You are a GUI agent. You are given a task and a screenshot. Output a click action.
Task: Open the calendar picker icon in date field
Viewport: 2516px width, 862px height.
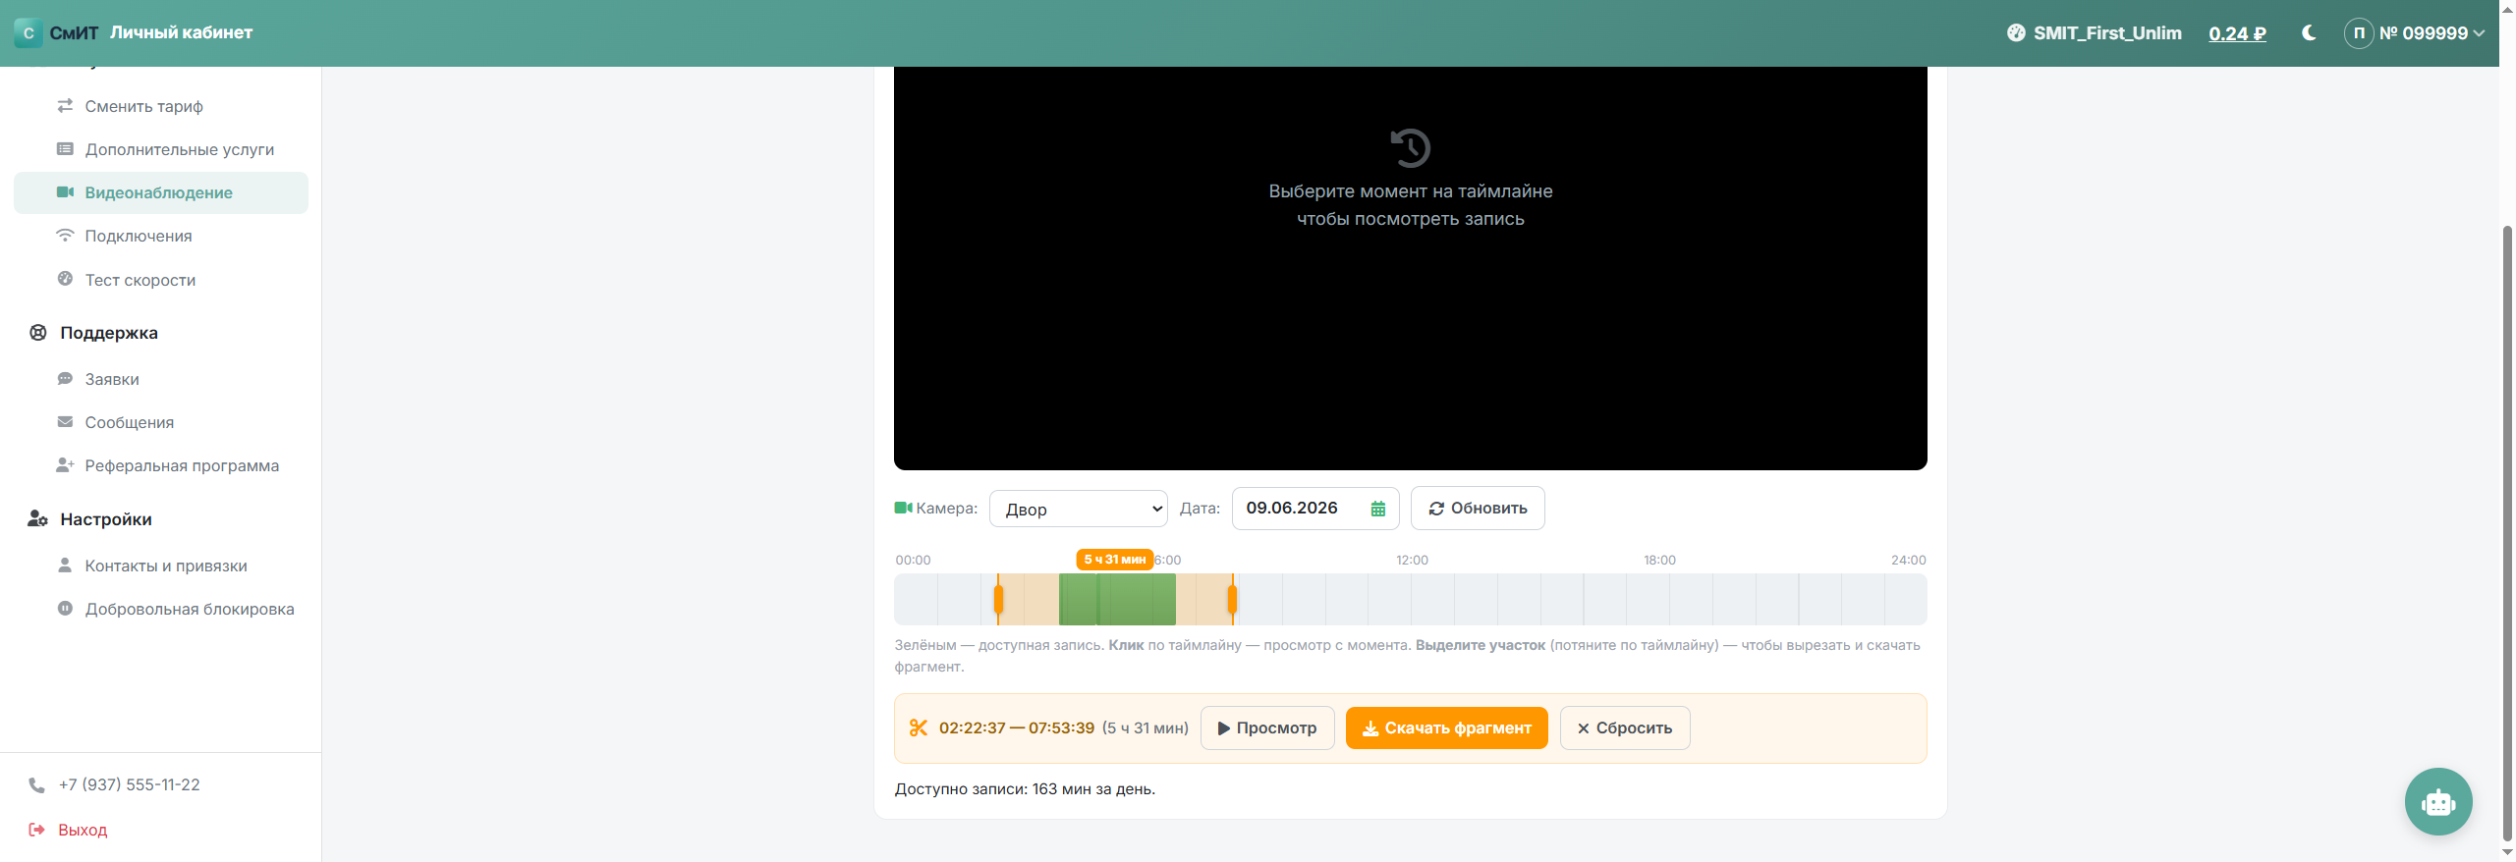click(x=1378, y=509)
